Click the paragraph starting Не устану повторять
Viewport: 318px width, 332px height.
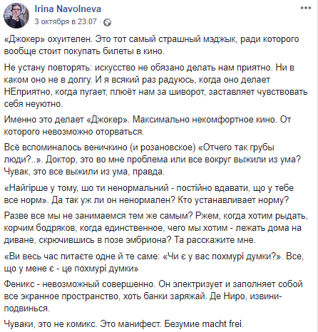point(155,85)
